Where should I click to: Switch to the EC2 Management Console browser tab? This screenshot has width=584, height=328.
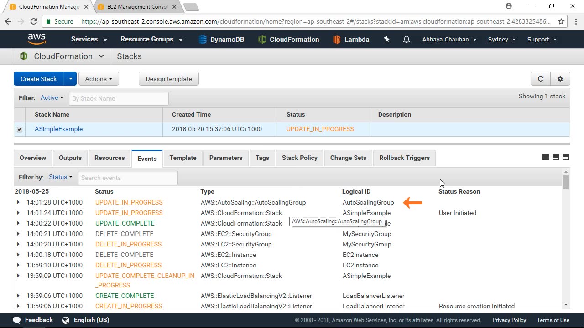(137, 7)
